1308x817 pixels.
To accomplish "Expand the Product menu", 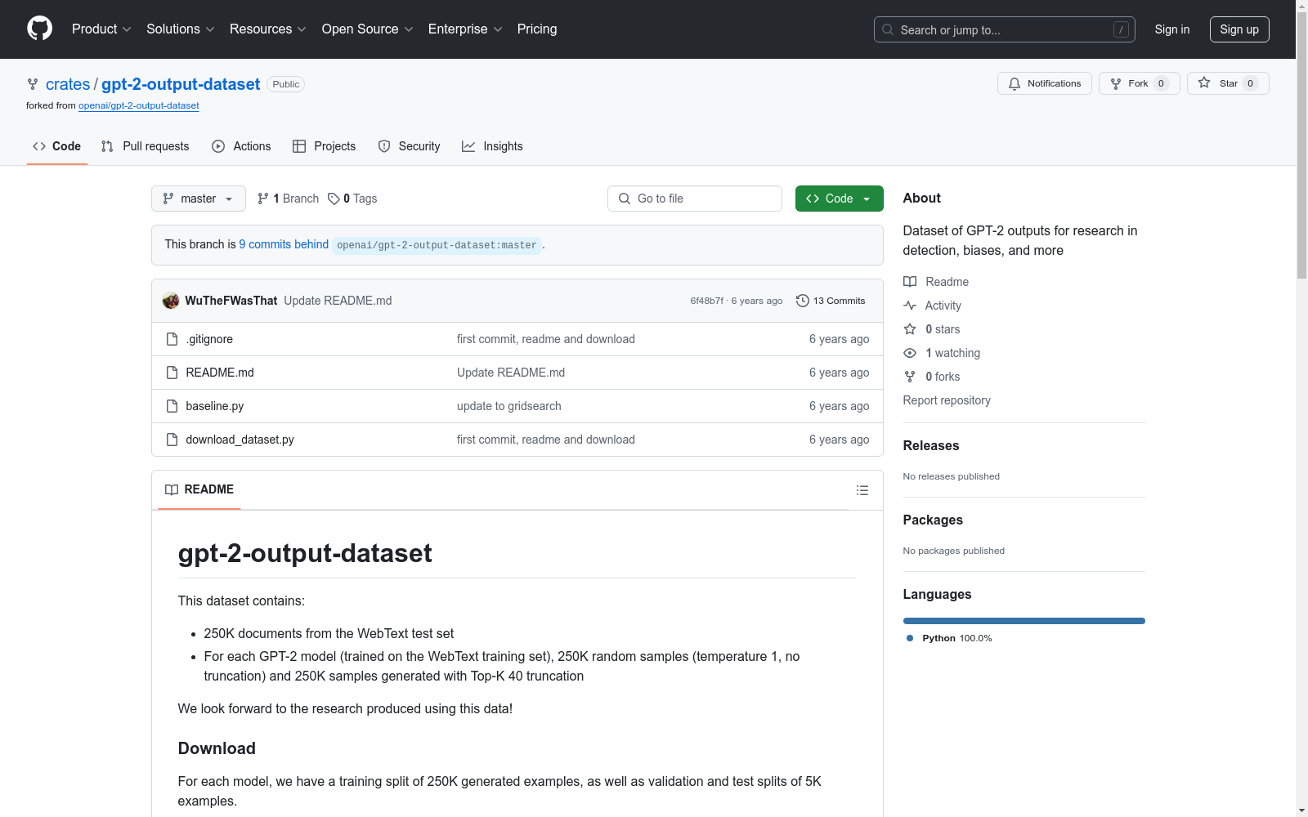I will [x=101, y=29].
